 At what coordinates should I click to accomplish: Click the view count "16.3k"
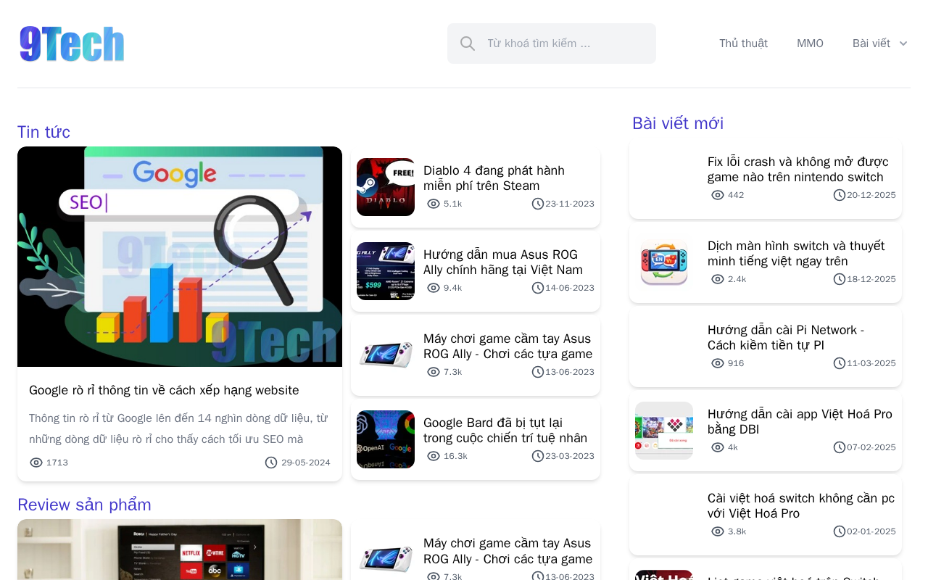coord(455,456)
